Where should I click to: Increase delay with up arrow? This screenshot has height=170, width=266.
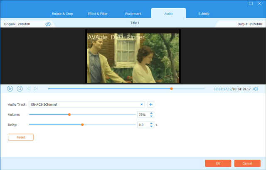[151, 123]
